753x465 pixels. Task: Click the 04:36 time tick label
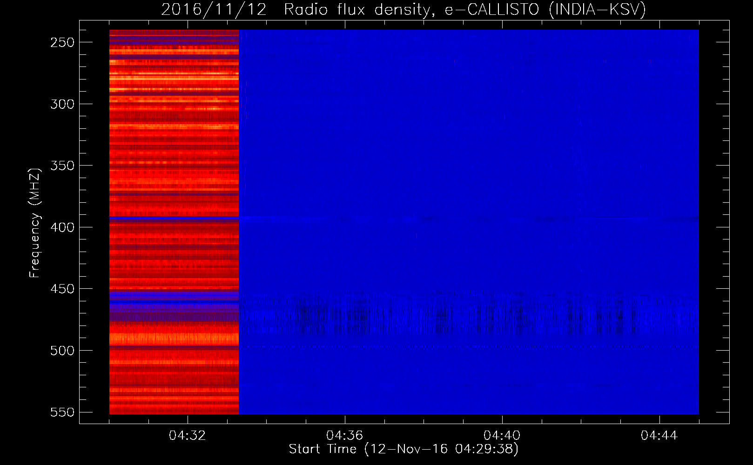tap(345, 436)
